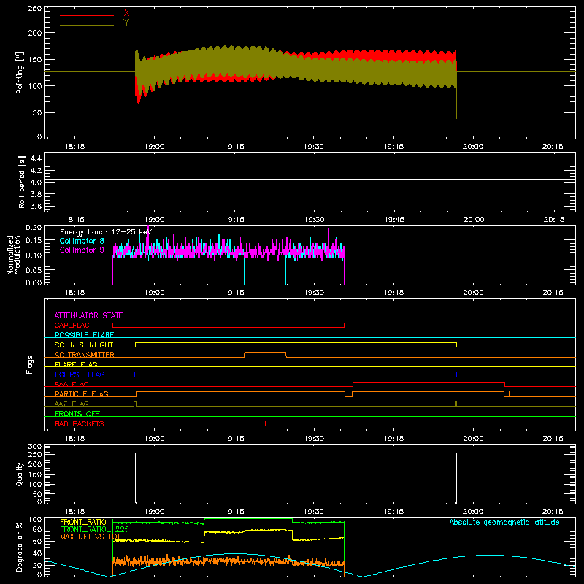Click the SAA_FLAG label
This screenshot has height=584, width=584.
72,384
